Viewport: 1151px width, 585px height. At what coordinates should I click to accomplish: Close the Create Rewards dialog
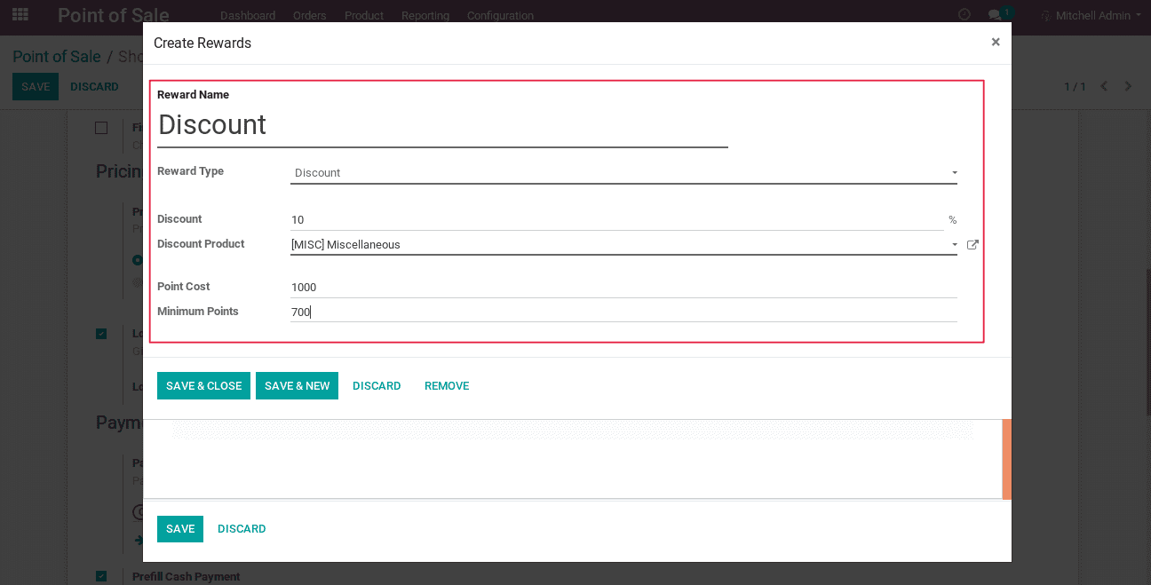(996, 42)
